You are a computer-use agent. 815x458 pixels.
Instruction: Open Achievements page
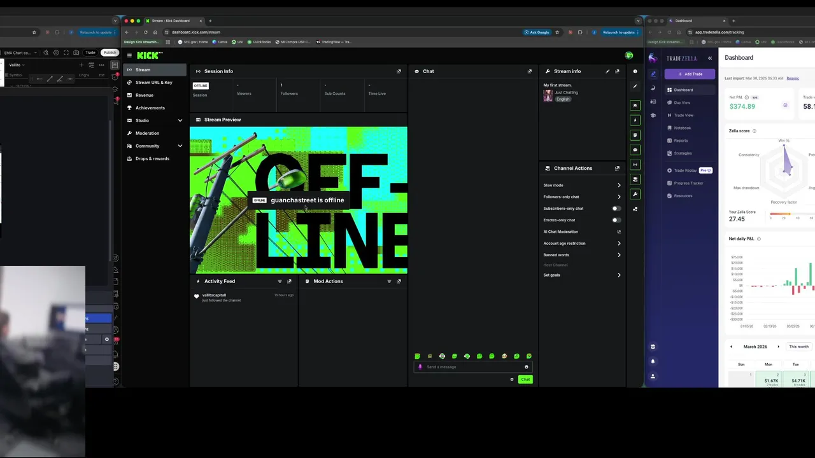(x=155, y=108)
